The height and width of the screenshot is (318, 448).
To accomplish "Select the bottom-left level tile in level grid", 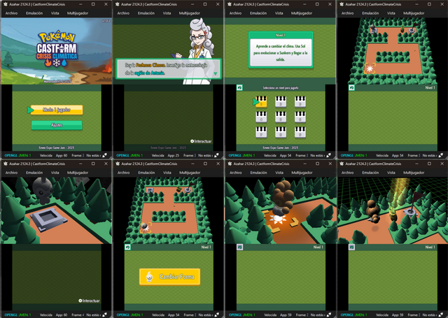I will tap(261, 132).
